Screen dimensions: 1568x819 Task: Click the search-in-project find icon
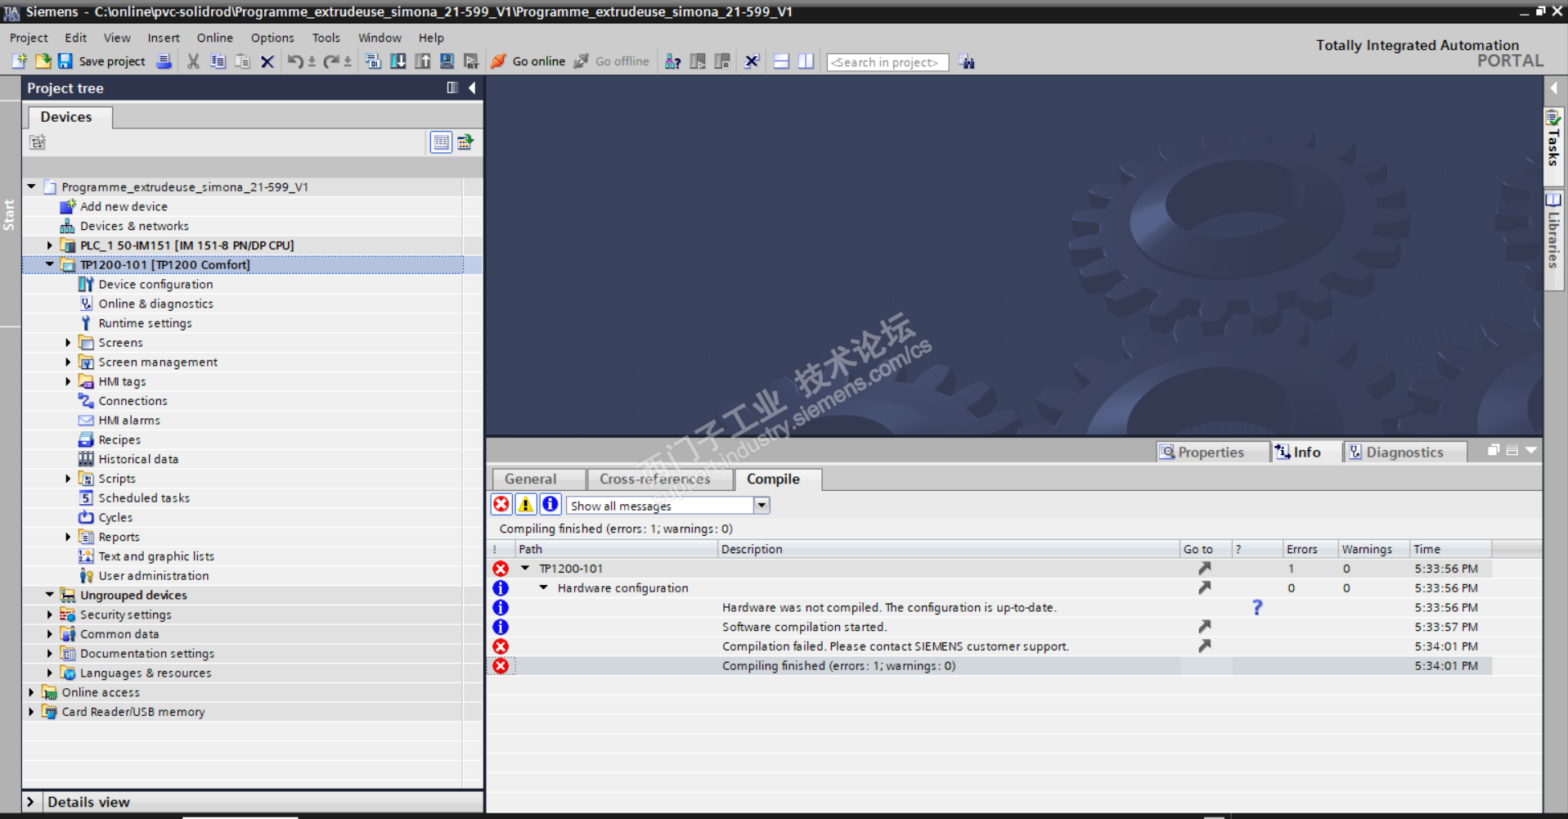click(967, 62)
